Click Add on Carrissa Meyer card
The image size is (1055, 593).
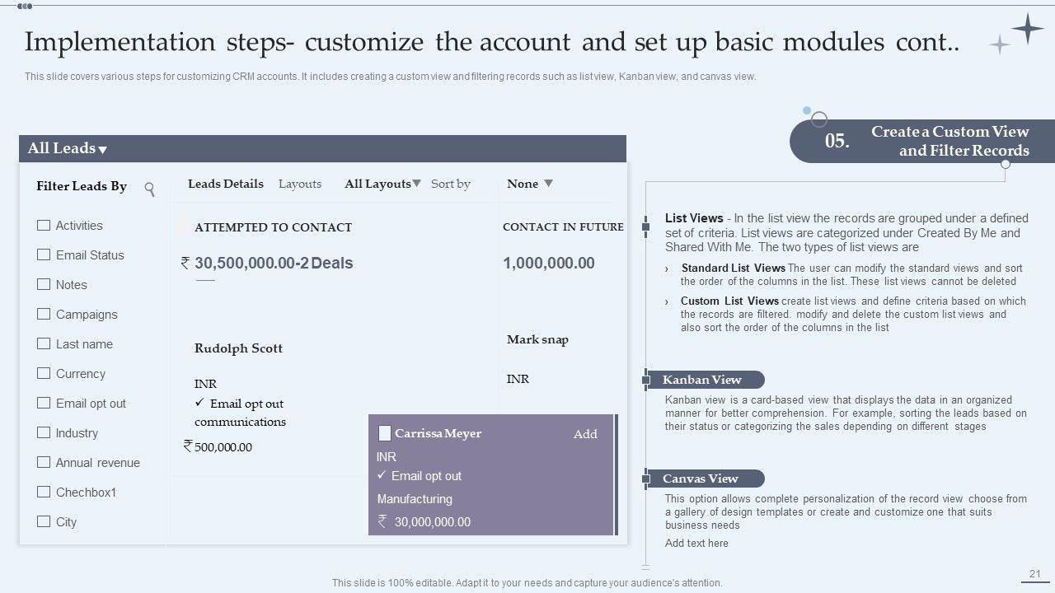coord(585,434)
